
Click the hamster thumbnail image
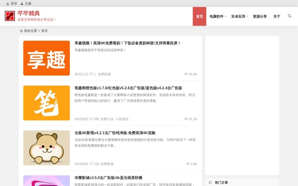pos(47,148)
